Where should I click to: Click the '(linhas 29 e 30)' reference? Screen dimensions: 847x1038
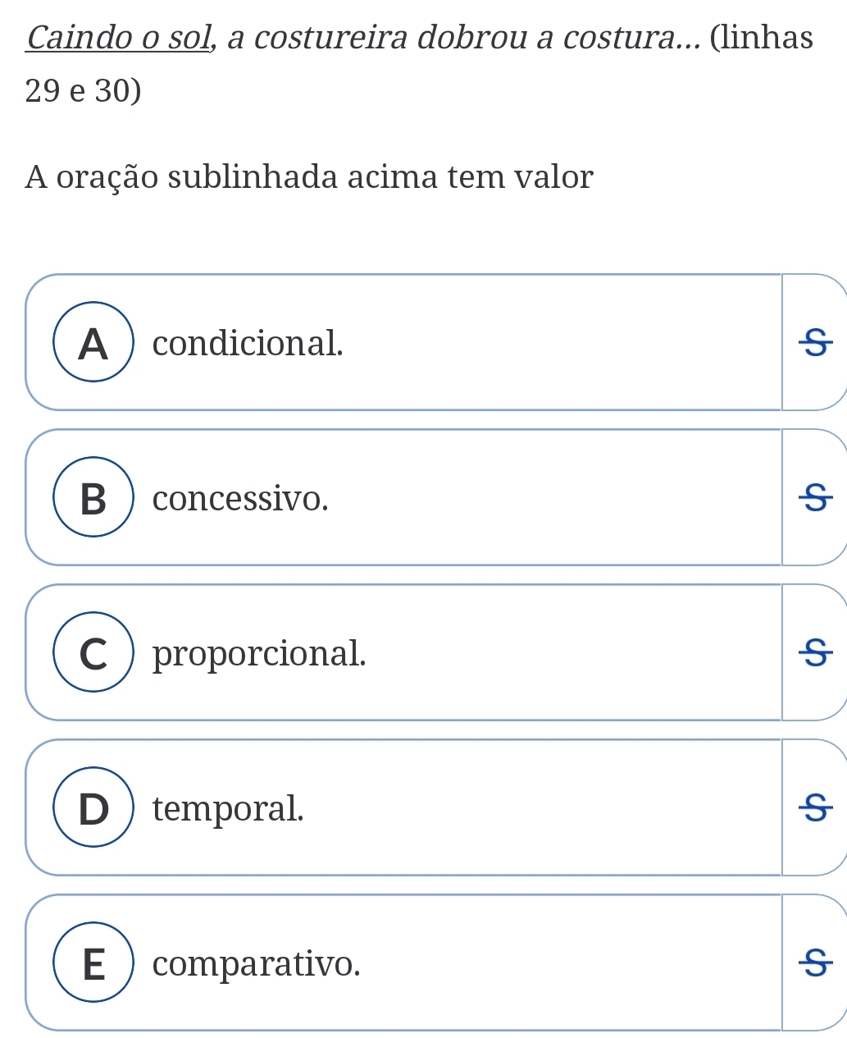(420, 64)
